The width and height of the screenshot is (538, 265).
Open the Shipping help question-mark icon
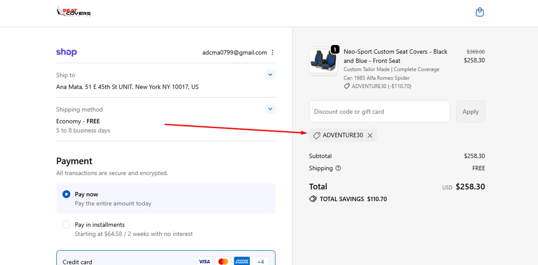click(338, 168)
